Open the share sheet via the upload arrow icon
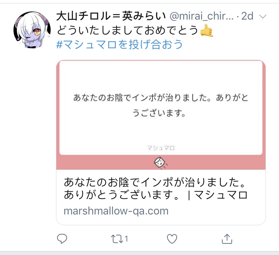 227,238
